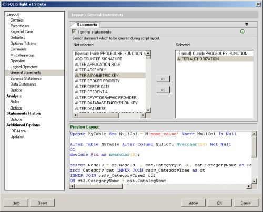This screenshot has height=212, width=263.
Task: Open Schema Statements settings
Action: [x=26, y=78]
